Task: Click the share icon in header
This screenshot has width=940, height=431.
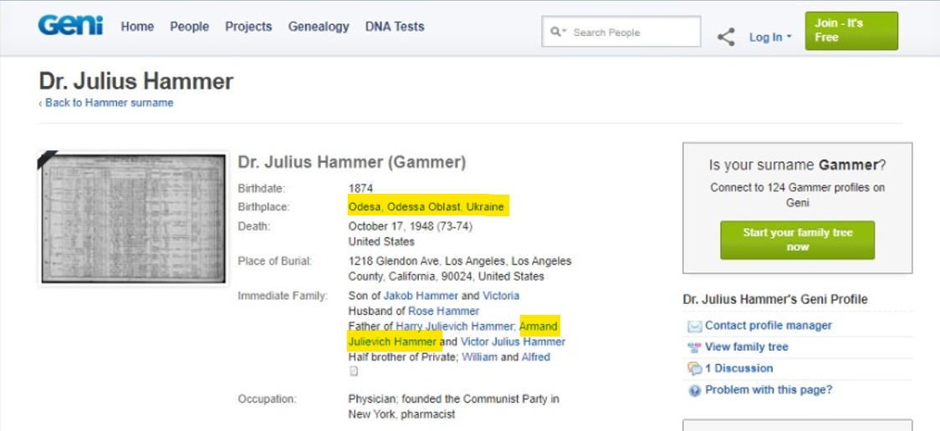Action: (x=726, y=37)
